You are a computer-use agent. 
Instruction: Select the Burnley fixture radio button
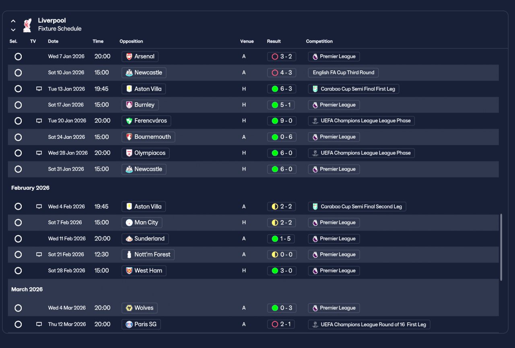click(x=18, y=105)
